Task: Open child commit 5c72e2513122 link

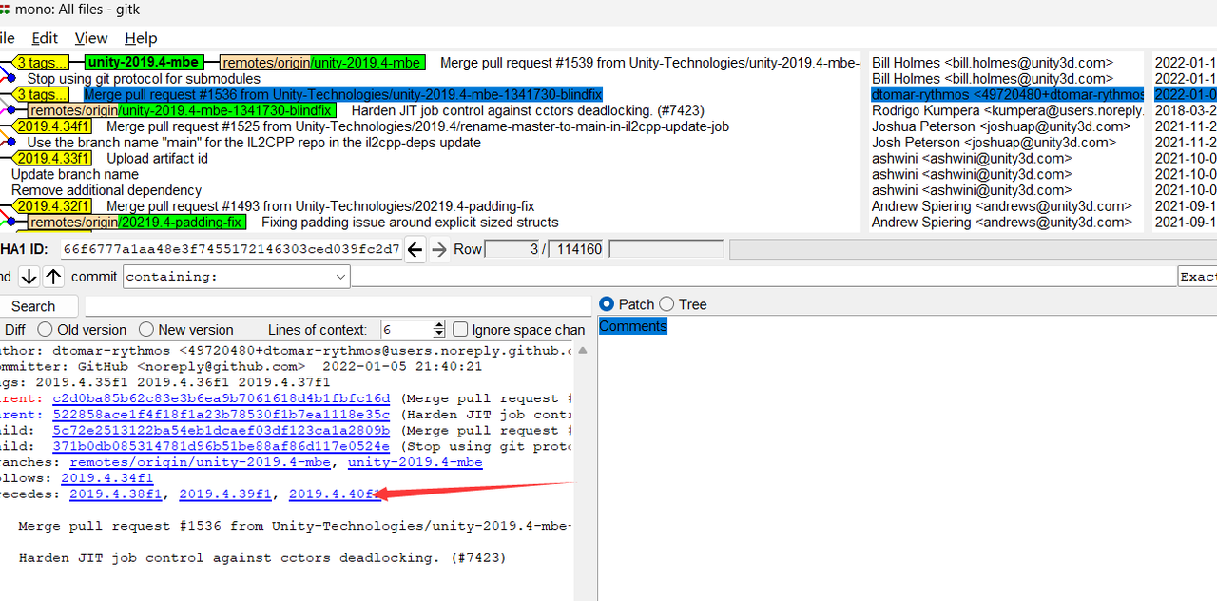Action: 222,431
